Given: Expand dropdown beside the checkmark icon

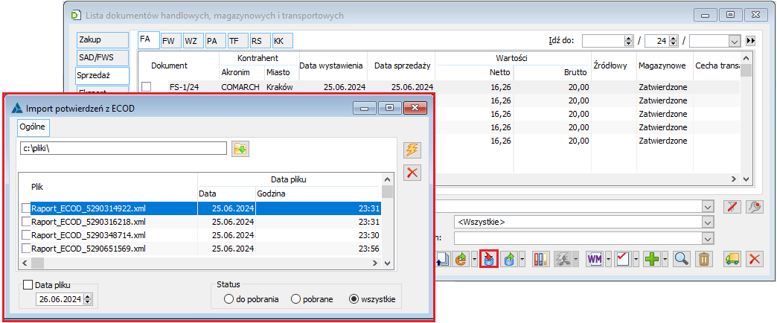Looking at the screenshot, I should pos(636,258).
